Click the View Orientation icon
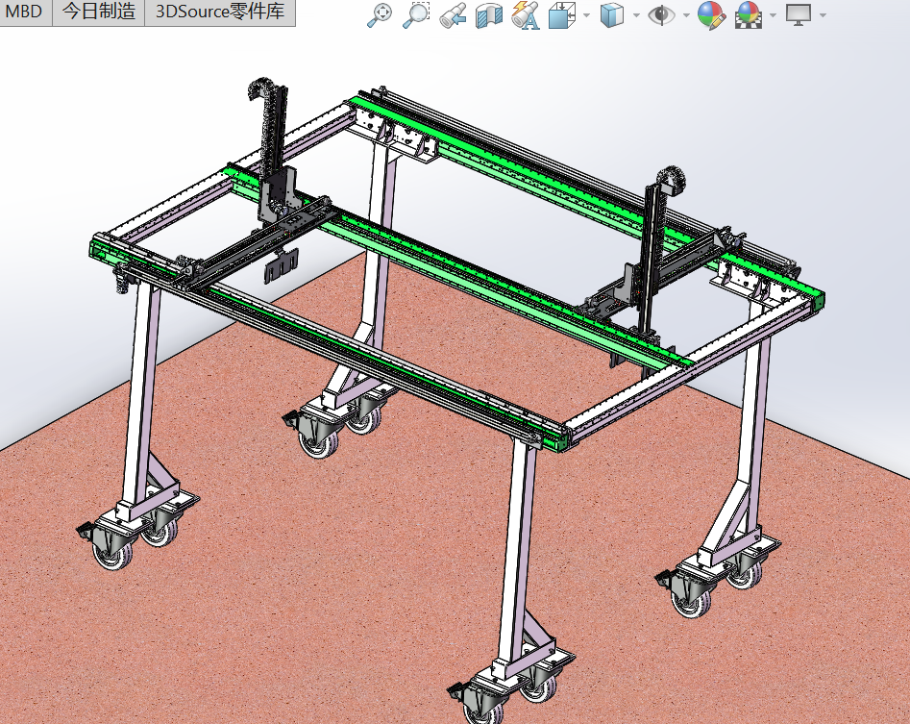 tap(562, 15)
